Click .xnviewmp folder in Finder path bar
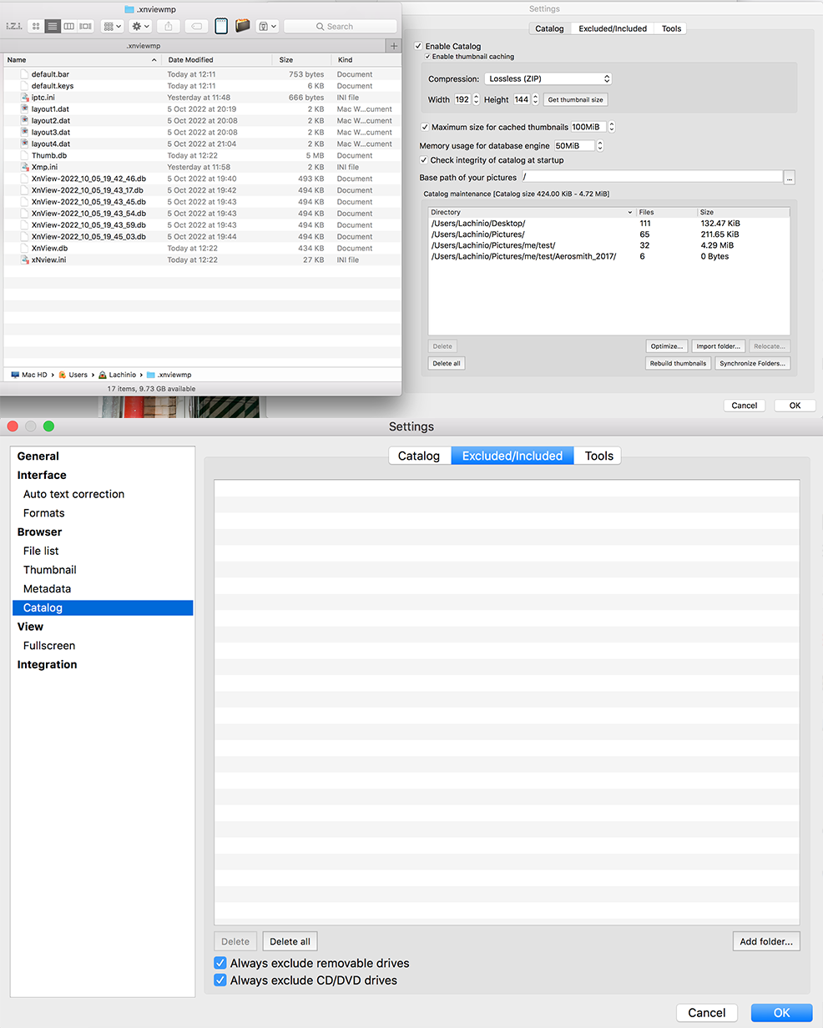 169,375
